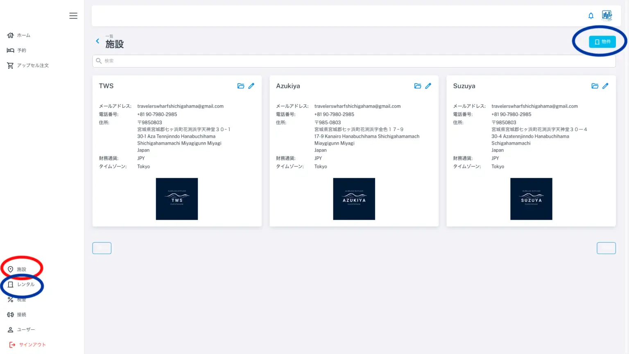This screenshot has width=629, height=354.
Task: Navigate to ホーム in the sidebar
Action: 23,36
